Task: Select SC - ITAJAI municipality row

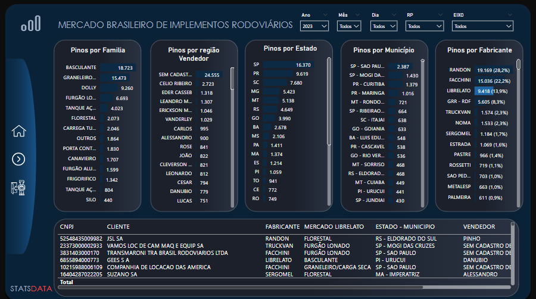Action: pos(383,120)
